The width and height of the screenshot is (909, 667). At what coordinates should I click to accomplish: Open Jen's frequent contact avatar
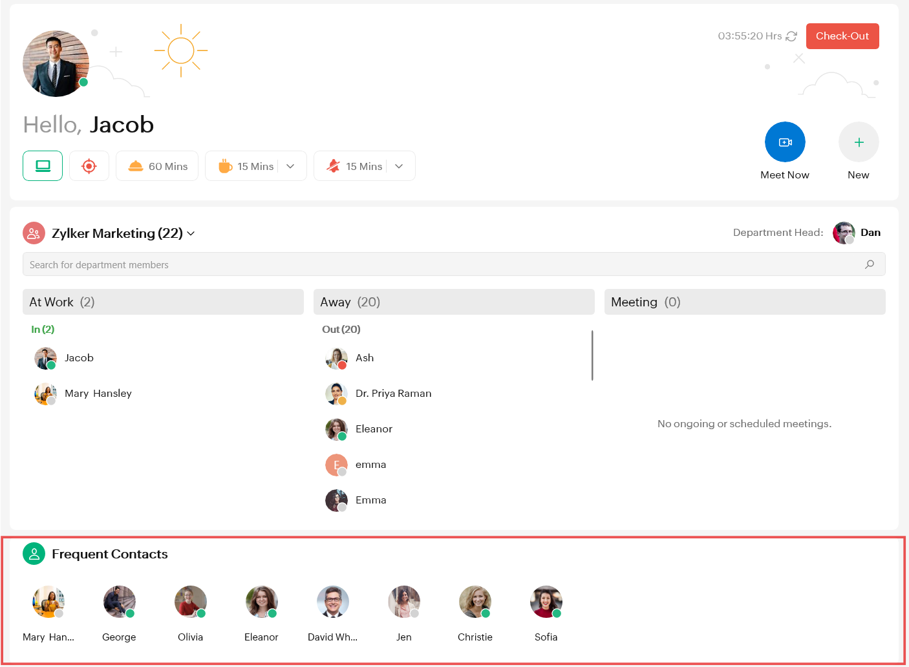[404, 602]
